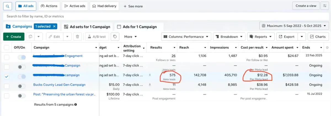The width and height of the screenshot is (331, 116).
Task: Focus the search by name, ID or metrics field
Action: click(165, 16)
